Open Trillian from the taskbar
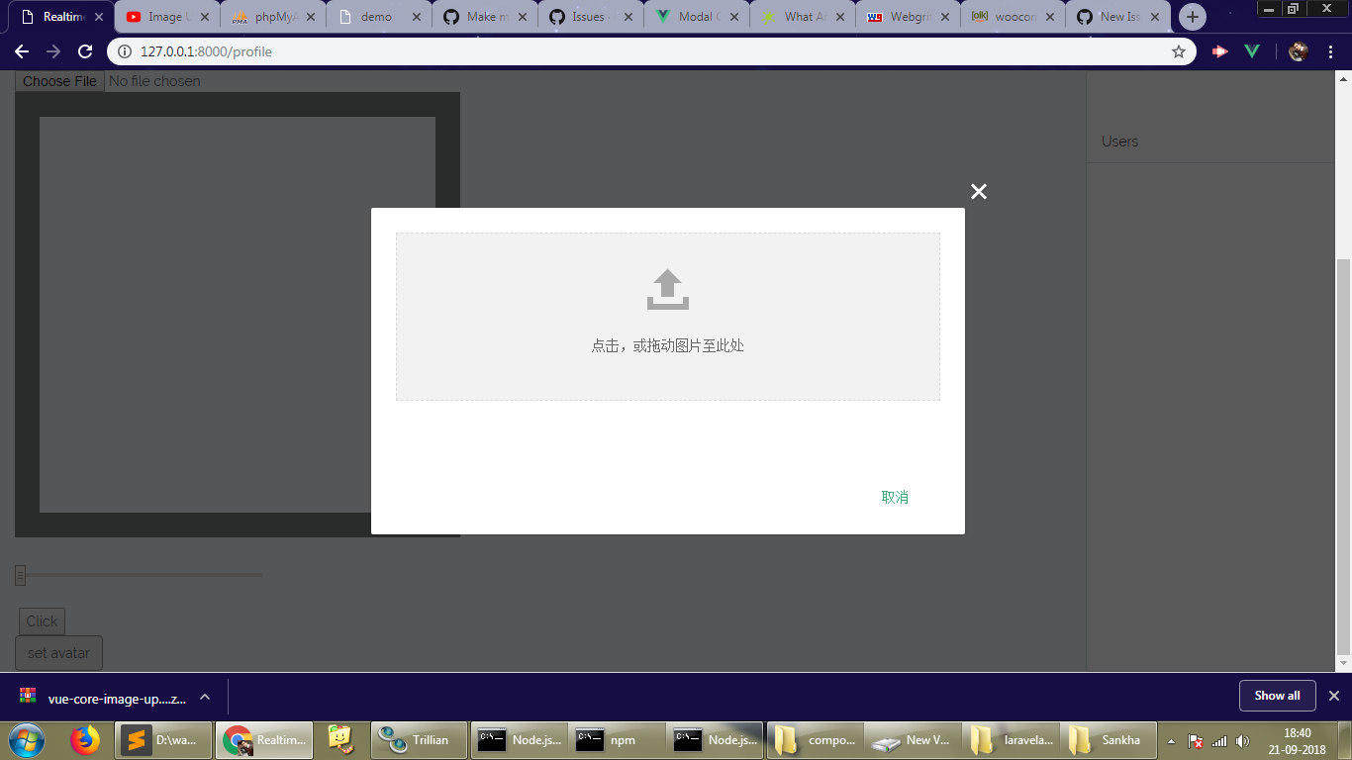 point(419,739)
